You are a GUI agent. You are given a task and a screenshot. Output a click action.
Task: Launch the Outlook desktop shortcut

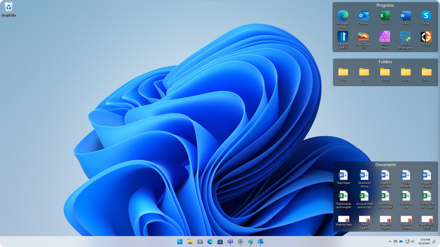tap(364, 16)
